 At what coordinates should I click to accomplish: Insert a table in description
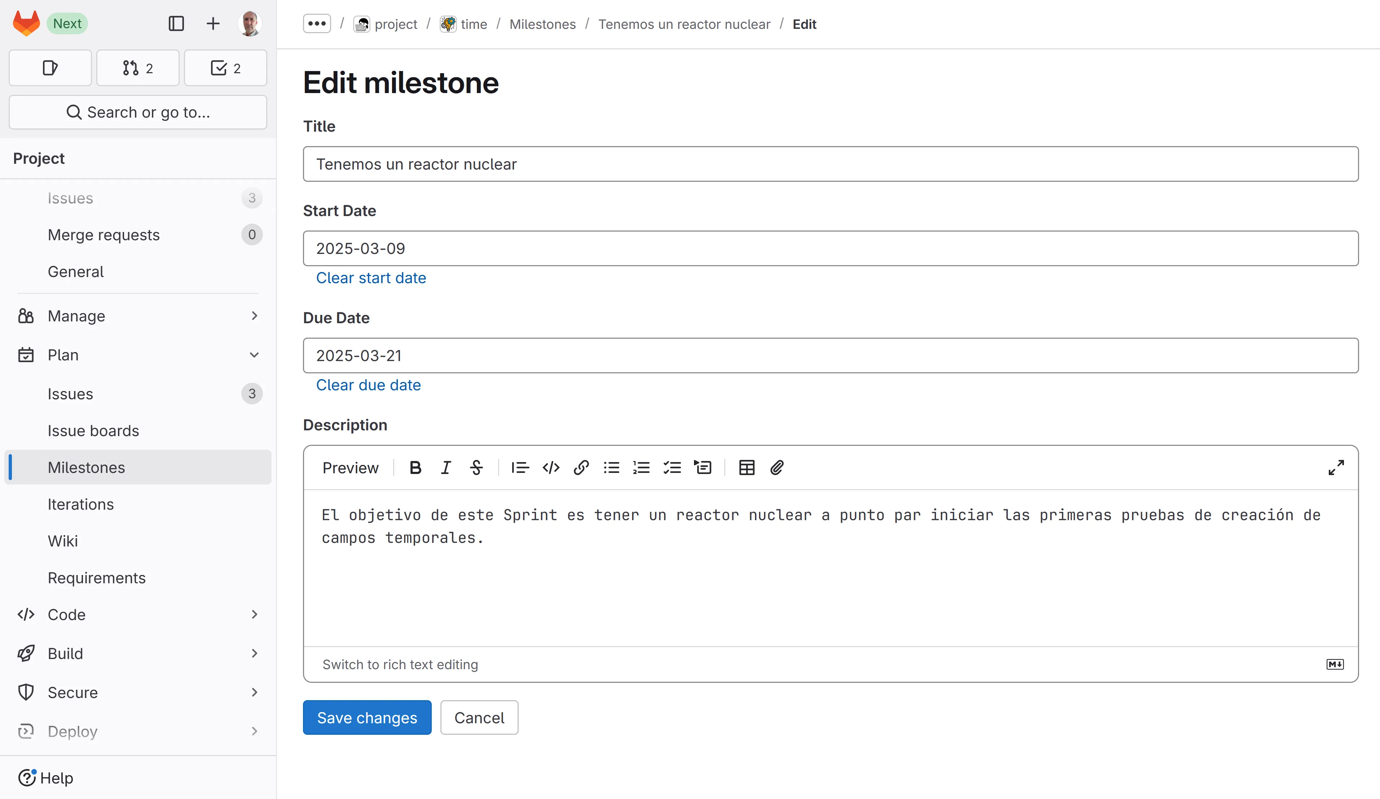point(746,468)
